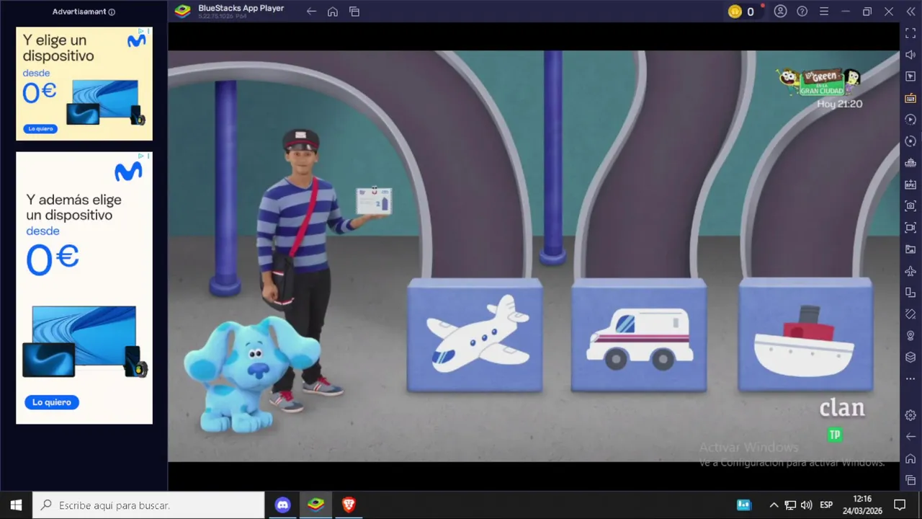Open the help question mark icon
This screenshot has width=922, height=519.
point(802,12)
